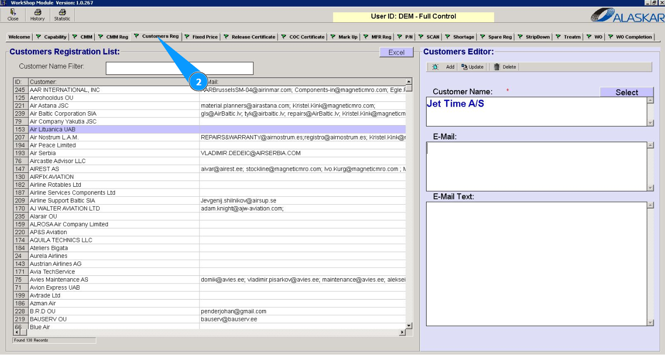Switch to the Capability tab
This screenshot has width=665, height=355.
(51, 37)
